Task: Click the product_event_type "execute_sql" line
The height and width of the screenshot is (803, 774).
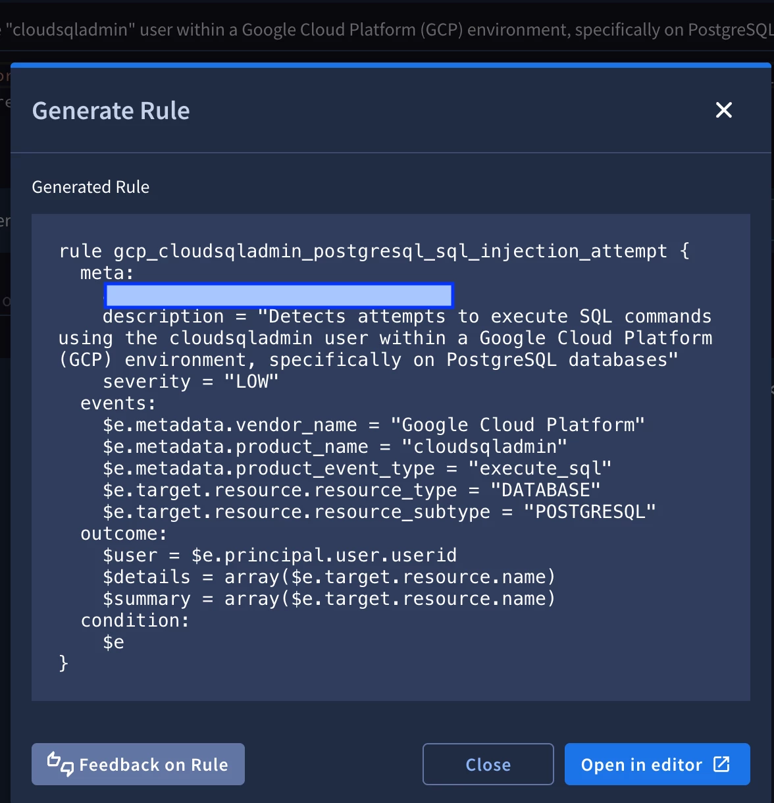Action: [357, 469]
